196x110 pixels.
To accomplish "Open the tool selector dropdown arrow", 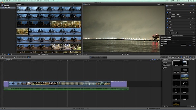I will click(x=30, y=57).
